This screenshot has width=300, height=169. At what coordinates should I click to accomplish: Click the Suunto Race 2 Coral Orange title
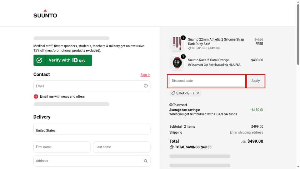click(x=208, y=60)
